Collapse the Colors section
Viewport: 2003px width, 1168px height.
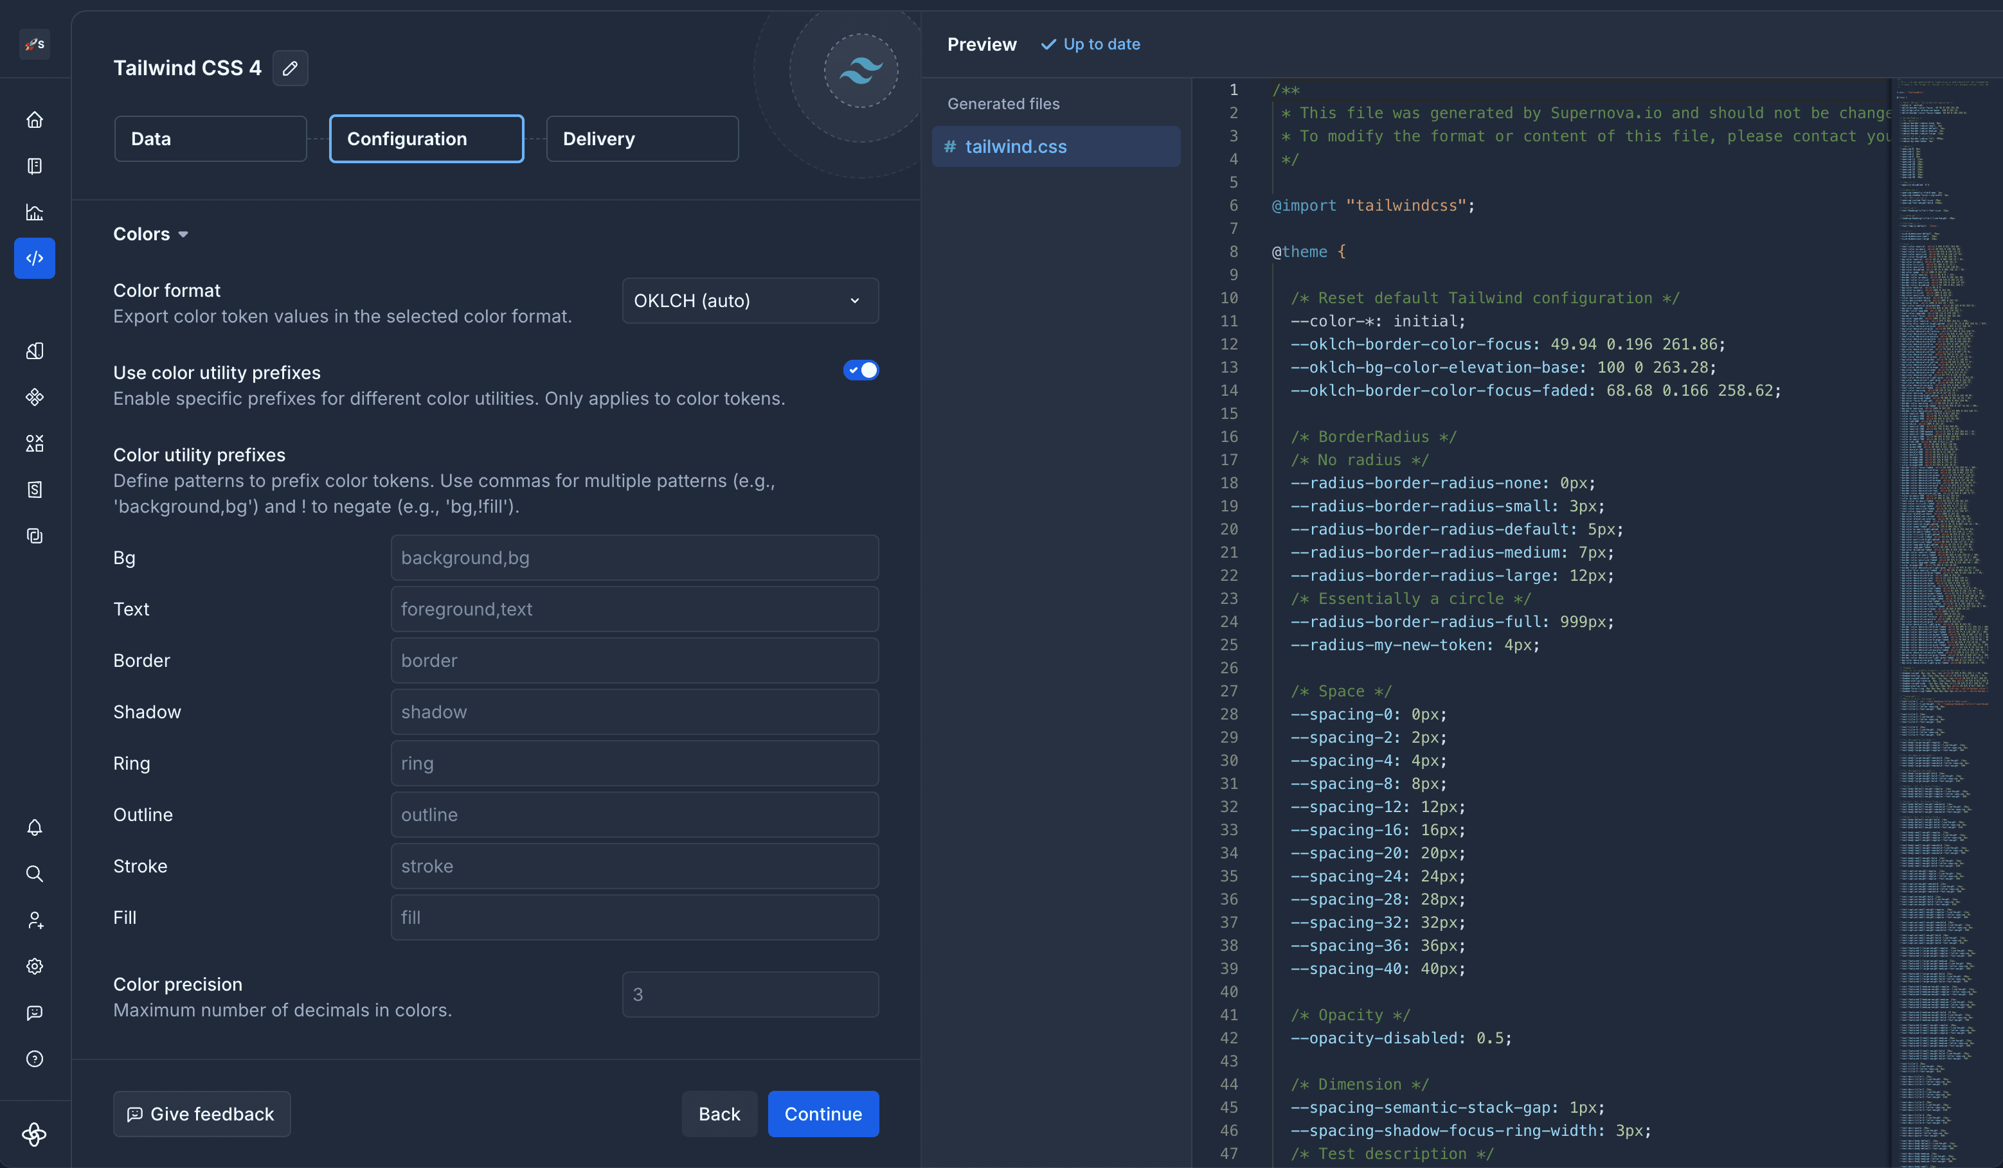(150, 234)
